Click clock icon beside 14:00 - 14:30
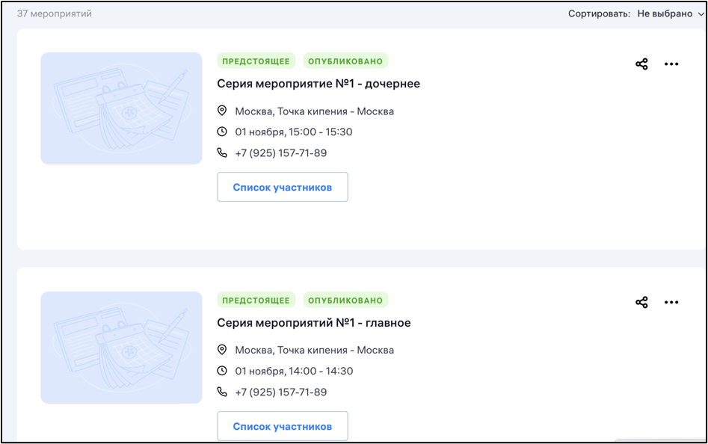 [222, 371]
